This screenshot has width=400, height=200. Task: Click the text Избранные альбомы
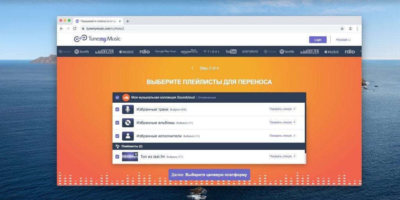pyautogui.click(x=155, y=123)
